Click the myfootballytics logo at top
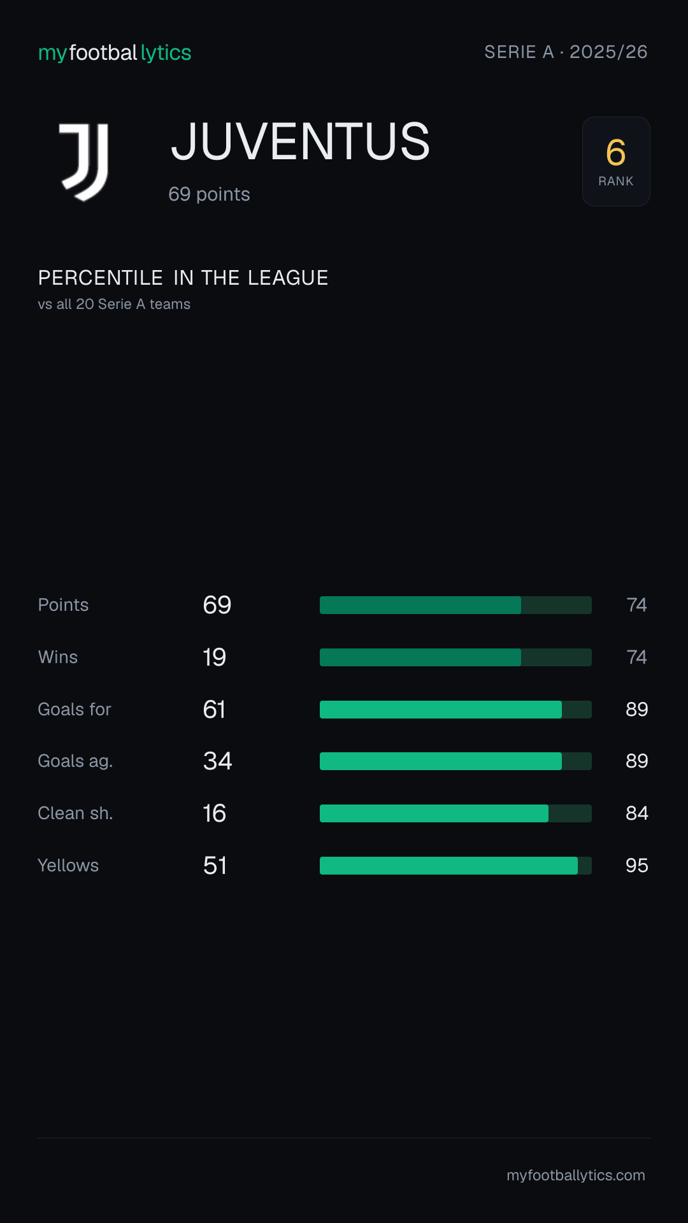The image size is (688, 1223). coord(115,52)
